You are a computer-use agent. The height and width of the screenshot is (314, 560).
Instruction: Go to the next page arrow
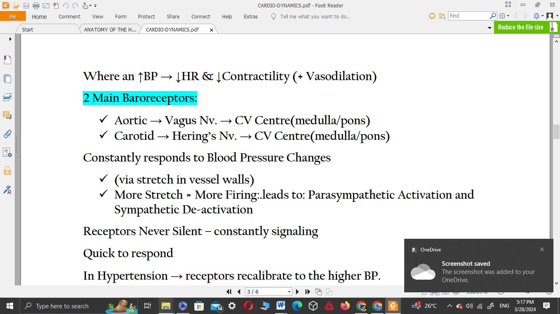(x=298, y=292)
